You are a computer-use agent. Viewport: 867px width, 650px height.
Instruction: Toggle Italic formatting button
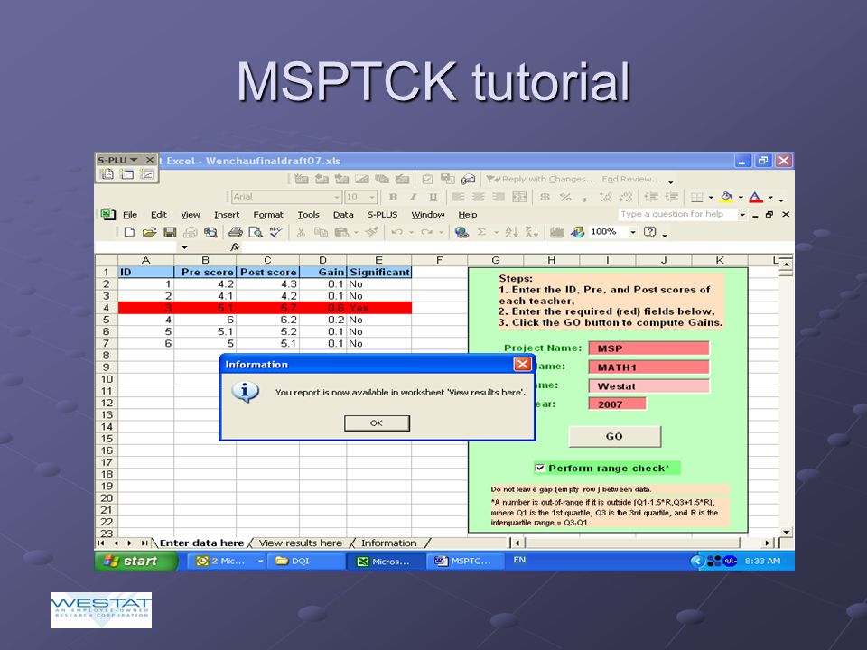click(413, 197)
